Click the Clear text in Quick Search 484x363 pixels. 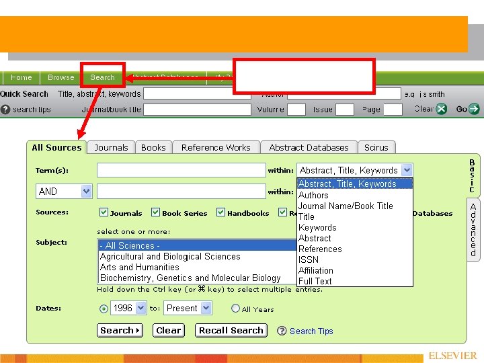pyautogui.click(x=424, y=109)
